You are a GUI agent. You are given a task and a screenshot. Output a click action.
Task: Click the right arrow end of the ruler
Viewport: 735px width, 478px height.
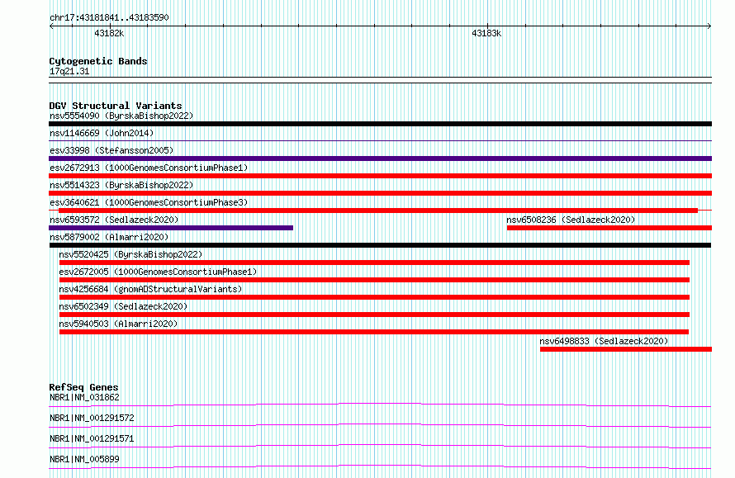coord(709,26)
